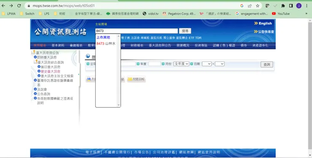Select 臺灣存託憑證收盤價彙總表 in sidebar
Viewport: 312px width, 158px height.
point(55,83)
